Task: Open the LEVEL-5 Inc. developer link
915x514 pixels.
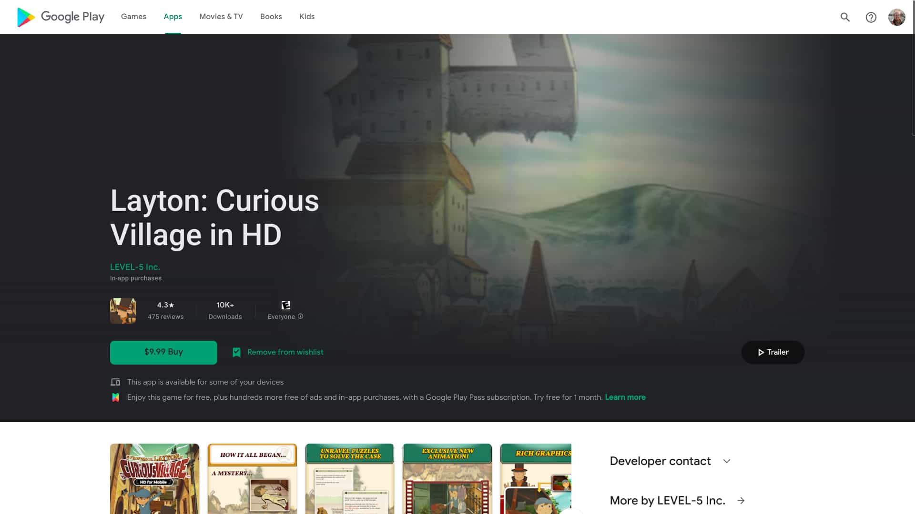Action: 135,267
